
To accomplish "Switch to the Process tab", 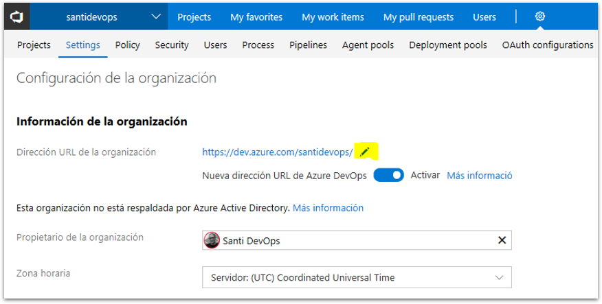I will point(258,45).
